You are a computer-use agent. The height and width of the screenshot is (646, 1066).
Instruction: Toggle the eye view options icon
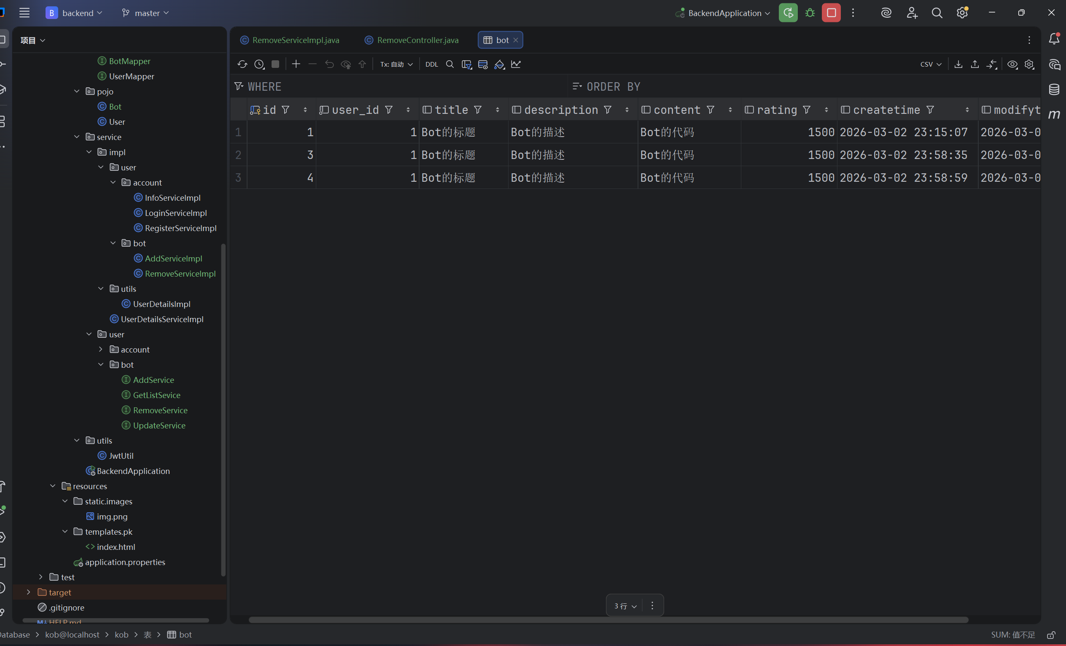(x=1012, y=65)
